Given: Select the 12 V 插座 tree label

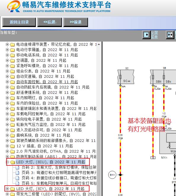Looking at the screenshot, I should click(x=44, y=146).
